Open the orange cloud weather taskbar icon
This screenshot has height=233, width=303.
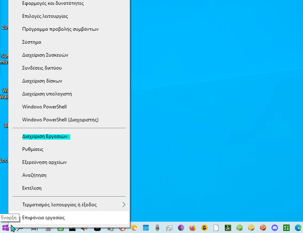pyautogui.click(x=134, y=228)
